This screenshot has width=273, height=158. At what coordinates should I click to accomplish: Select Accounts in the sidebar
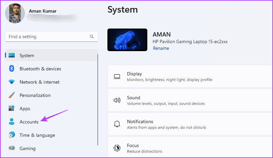tap(52, 122)
